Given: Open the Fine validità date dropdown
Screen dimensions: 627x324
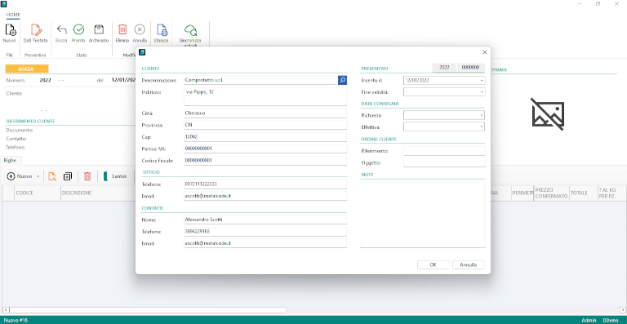Looking at the screenshot, I should [482, 92].
